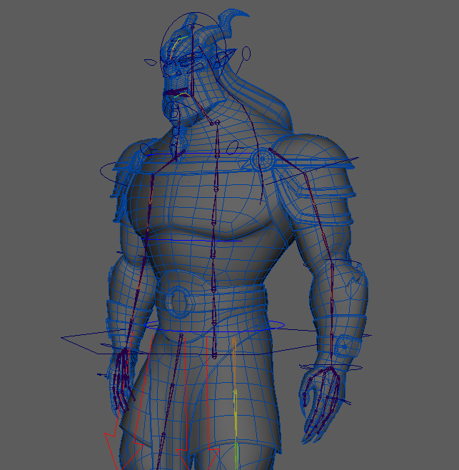Click the circular belt buckle ring
This screenshot has height=470, width=459.
pos(176,300)
